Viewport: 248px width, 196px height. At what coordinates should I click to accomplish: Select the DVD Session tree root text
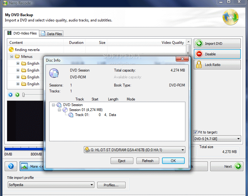[73, 105]
